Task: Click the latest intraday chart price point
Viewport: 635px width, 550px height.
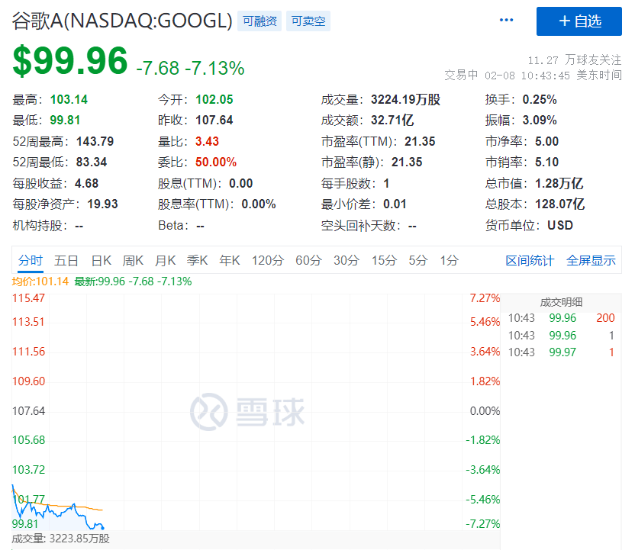Action: click(102, 528)
